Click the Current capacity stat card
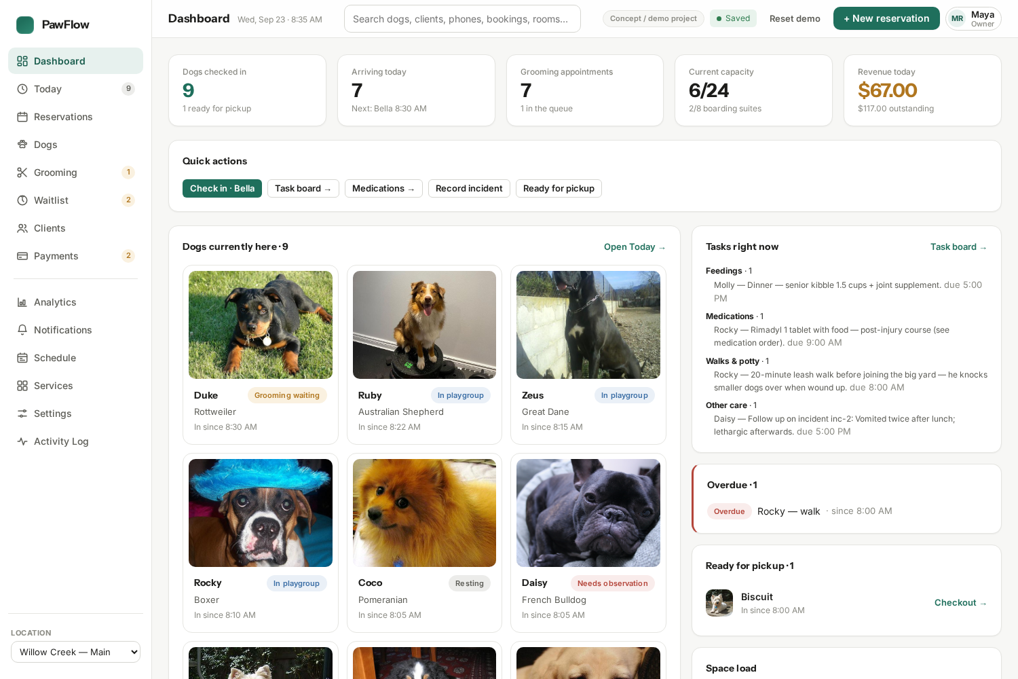Viewport: 1018px width, 679px height. point(753,90)
